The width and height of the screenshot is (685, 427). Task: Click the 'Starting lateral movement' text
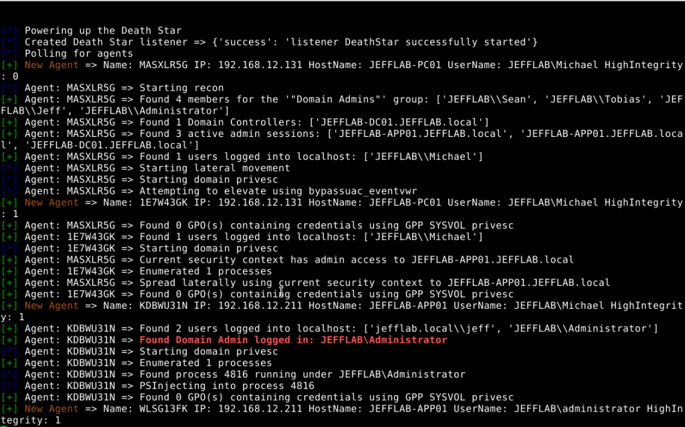(215, 168)
